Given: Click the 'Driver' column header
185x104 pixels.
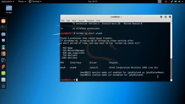Looking at the screenshot, I should [x=93, y=63].
